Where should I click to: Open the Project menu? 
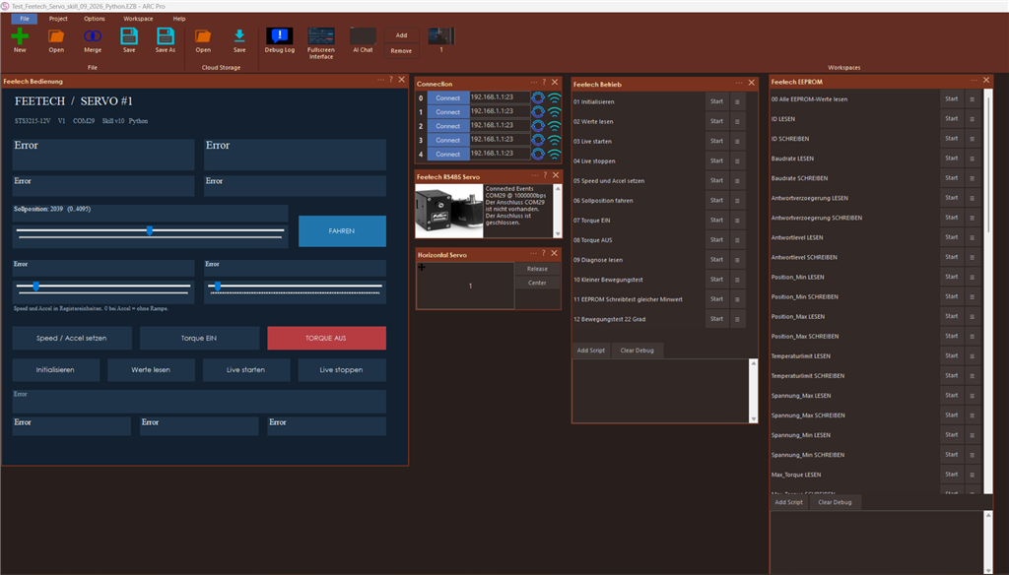click(58, 19)
